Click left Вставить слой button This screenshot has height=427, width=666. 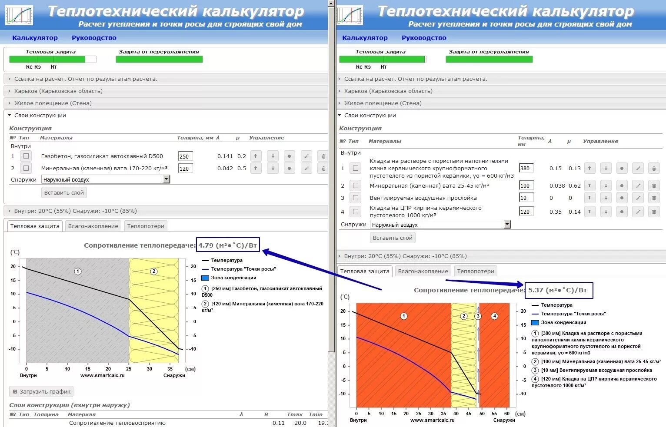point(64,192)
